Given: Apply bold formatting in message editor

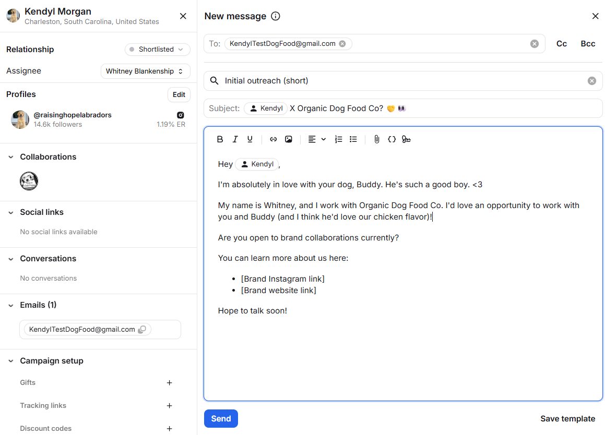Looking at the screenshot, I should click(x=220, y=139).
